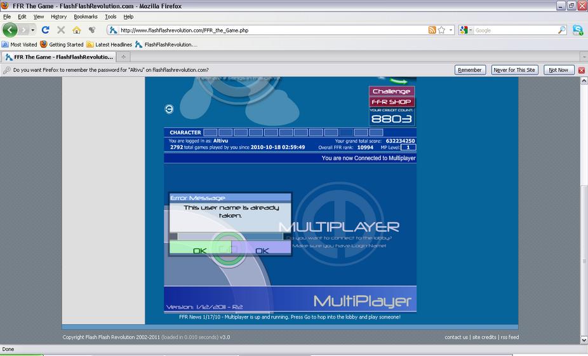Click the Version 1/12/2011 - R2 text
This screenshot has height=356, width=588.
coord(204,307)
